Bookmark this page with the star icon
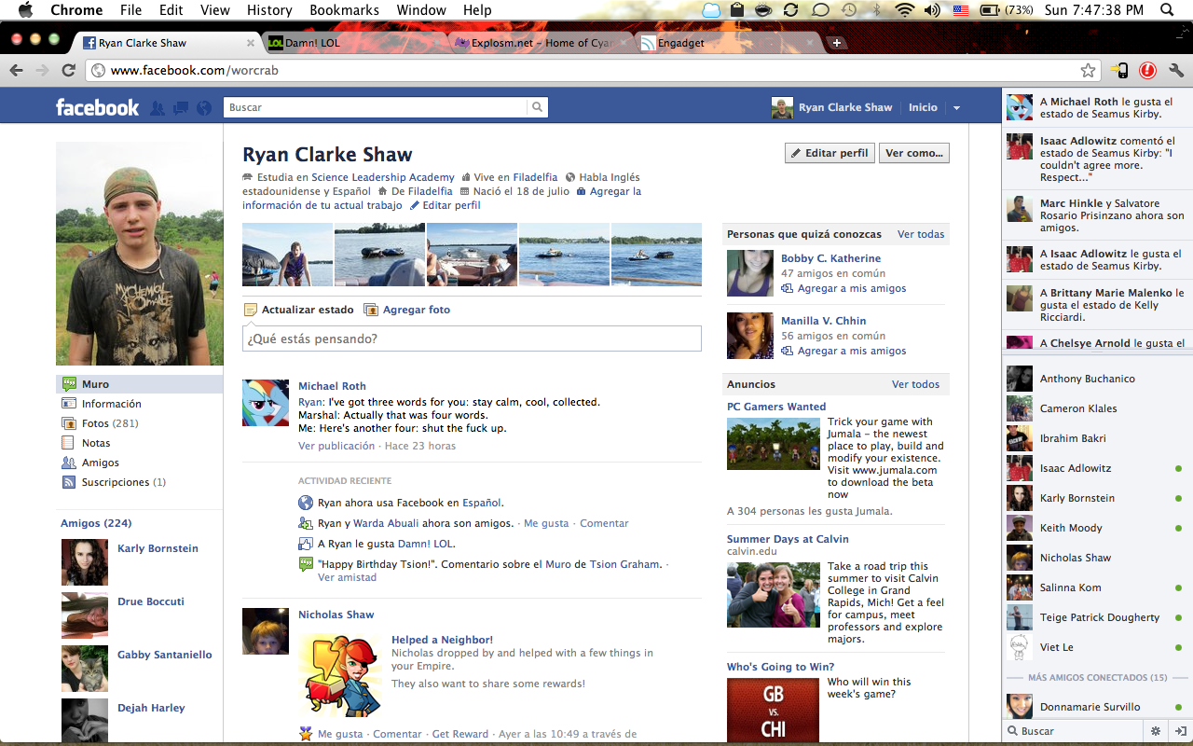The height and width of the screenshot is (746, 1193). [1088, 70]
